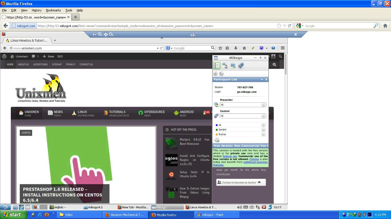Open the Presenter dropdown showing sk

point(243,105)
